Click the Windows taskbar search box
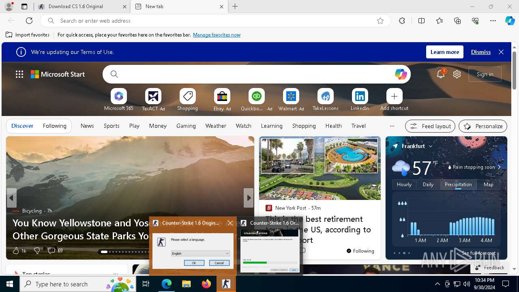This screenshot has height=292, width=519. (x=78, y=284)
